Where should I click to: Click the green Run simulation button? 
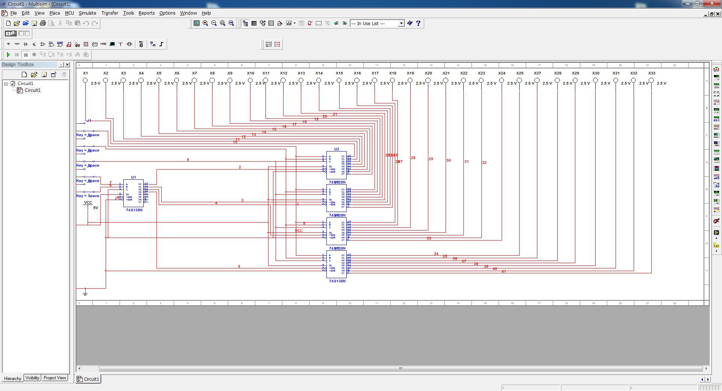coord(8,55)
